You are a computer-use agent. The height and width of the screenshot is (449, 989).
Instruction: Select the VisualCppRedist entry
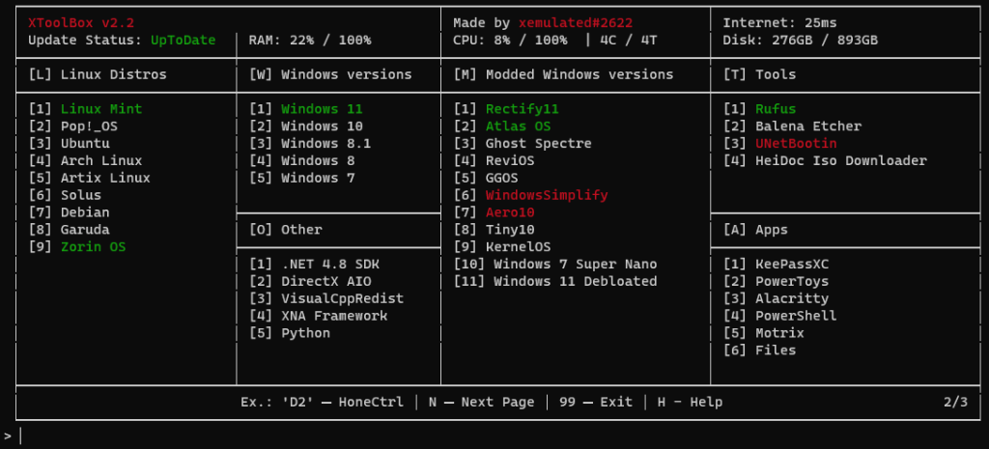(x=326, y=298)
